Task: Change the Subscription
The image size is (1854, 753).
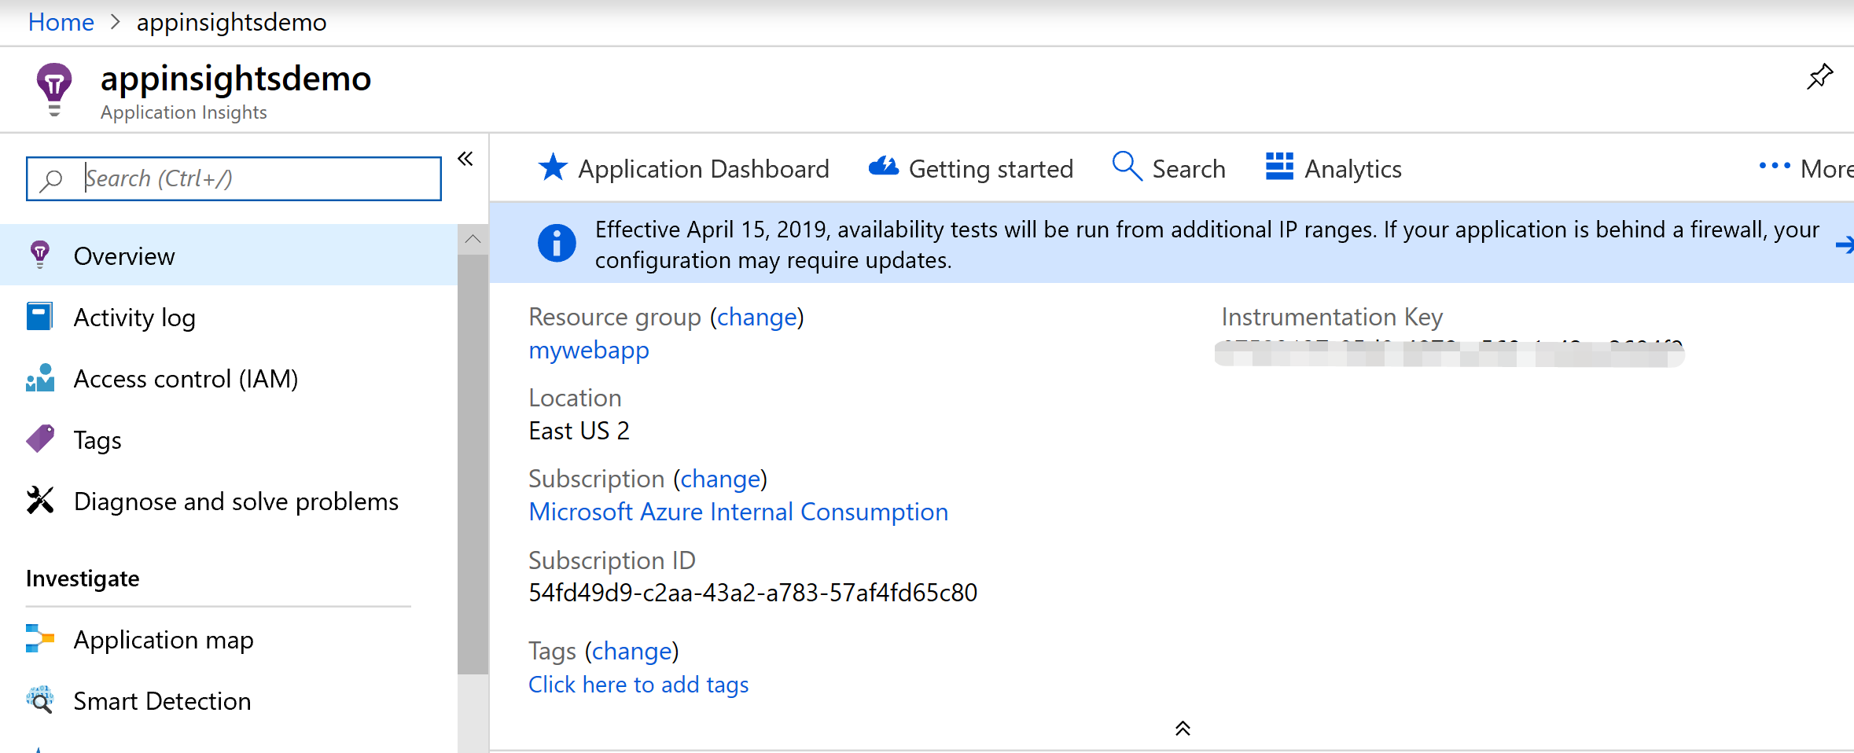Action: point(721,479)
